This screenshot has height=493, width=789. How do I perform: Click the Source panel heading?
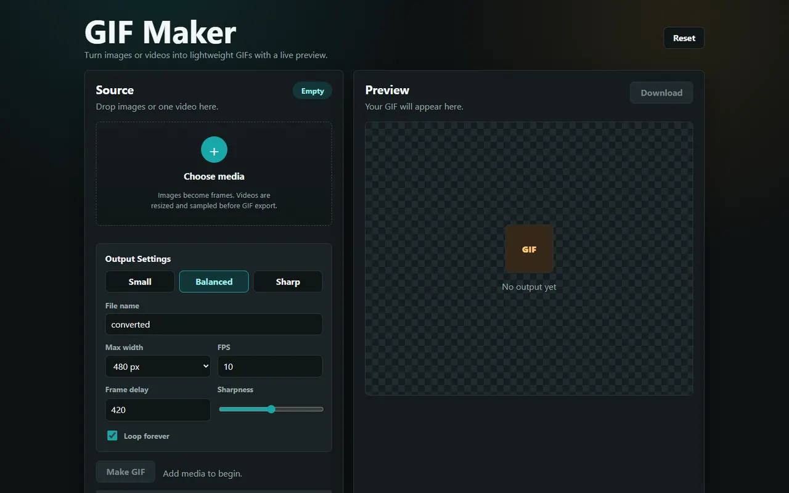click(115, 90)
